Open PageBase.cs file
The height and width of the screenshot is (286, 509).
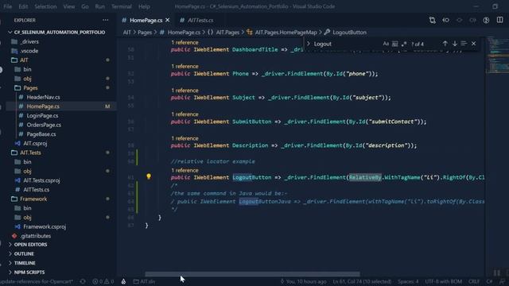pyautogui.click(x=41, y=134)
